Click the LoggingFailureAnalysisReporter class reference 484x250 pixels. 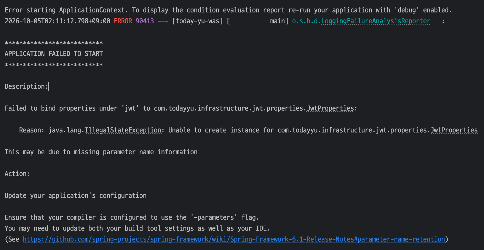376,21
